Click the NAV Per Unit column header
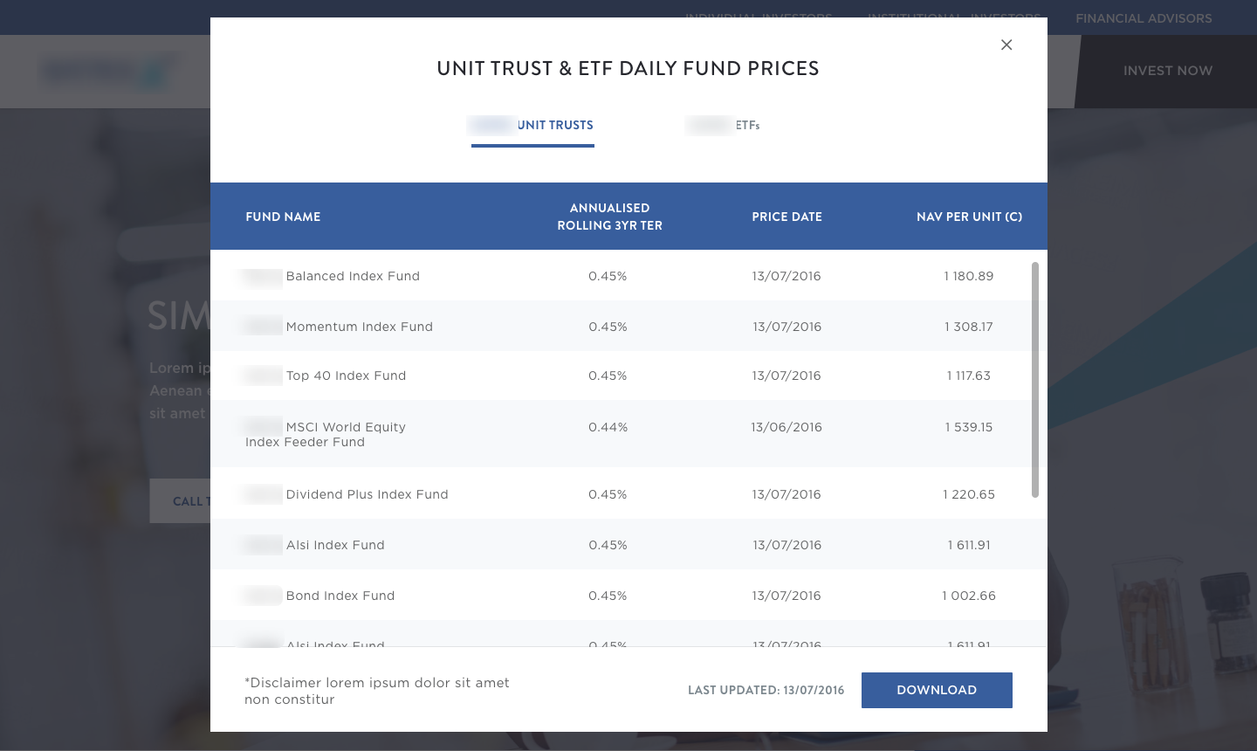 969,217
